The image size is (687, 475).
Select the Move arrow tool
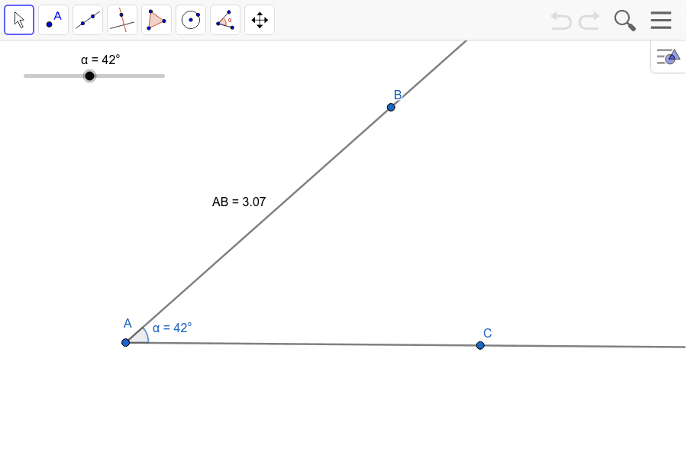pyautogui.click(x=19, y=20)
